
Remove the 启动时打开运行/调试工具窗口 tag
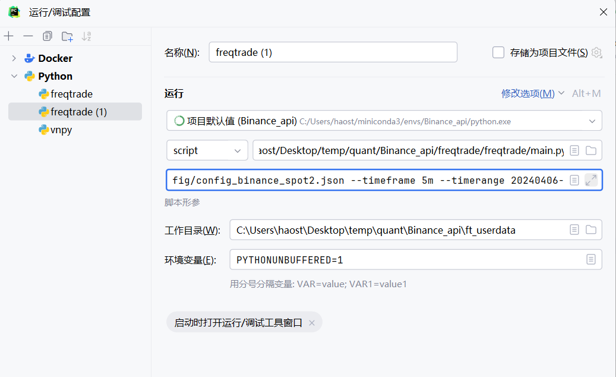[x=312, y=323]
